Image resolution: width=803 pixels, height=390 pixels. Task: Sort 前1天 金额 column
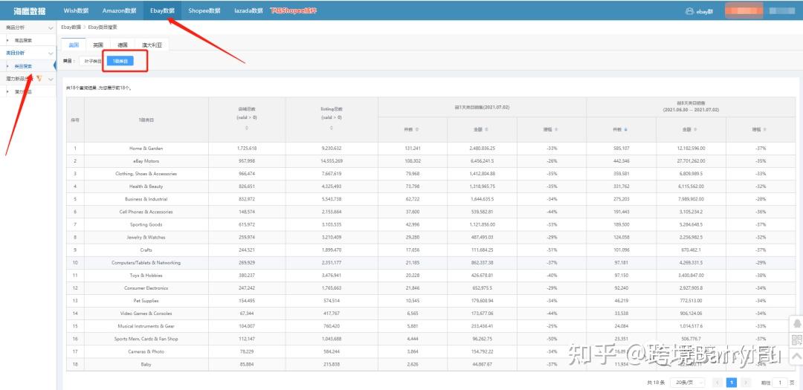click(x=486, y=129)
